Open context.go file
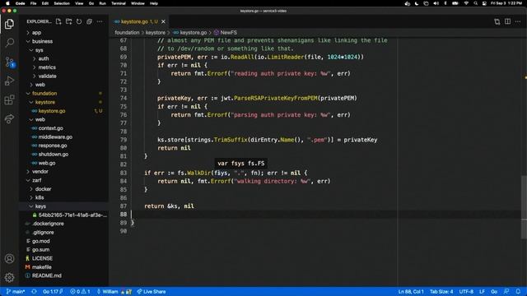 pos(50,128)
